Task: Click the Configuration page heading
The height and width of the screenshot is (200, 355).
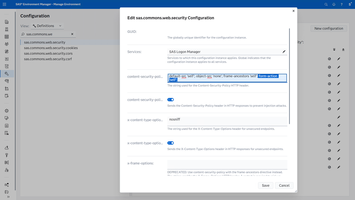Action: point(35,16)
